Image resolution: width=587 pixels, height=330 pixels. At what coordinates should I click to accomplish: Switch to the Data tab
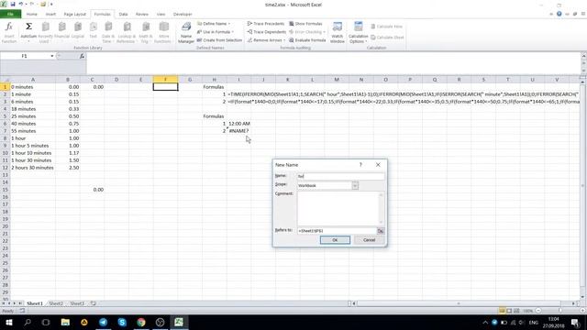[123, 15]
